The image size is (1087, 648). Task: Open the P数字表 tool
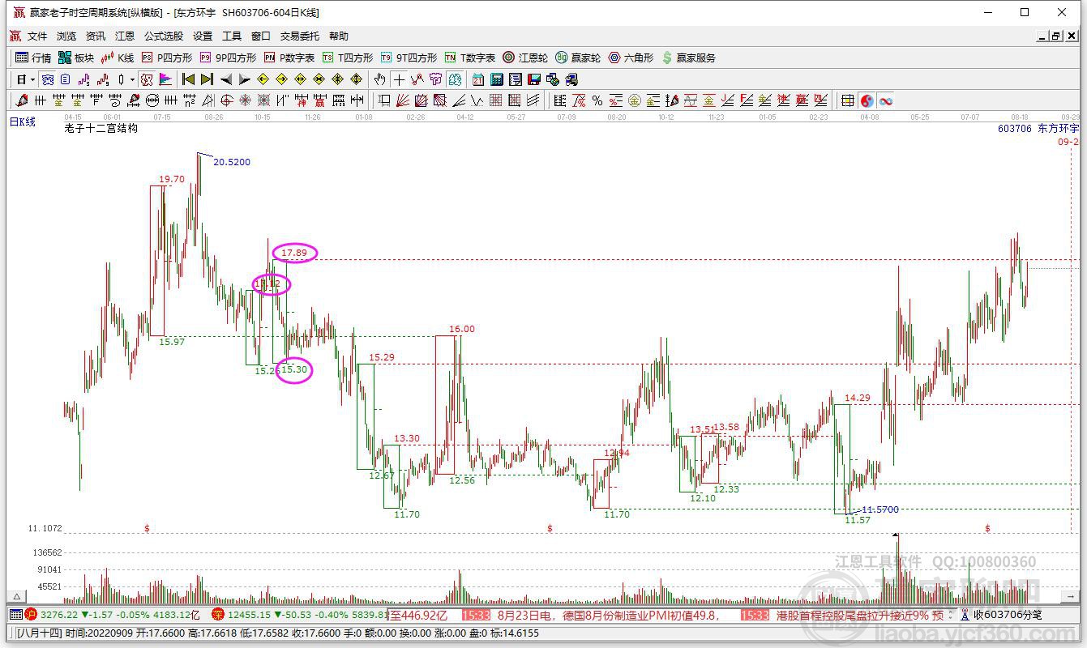coord(289,58)
